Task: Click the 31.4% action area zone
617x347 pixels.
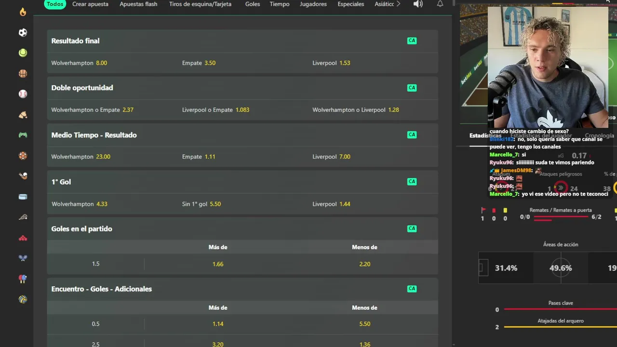Action: click(x=506, y=268)
